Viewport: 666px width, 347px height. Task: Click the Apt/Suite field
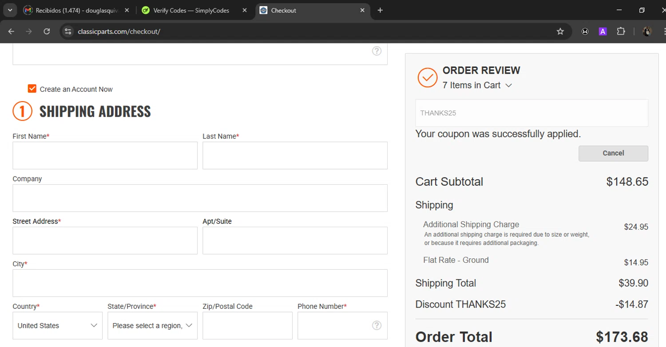(x=295, y=241)
